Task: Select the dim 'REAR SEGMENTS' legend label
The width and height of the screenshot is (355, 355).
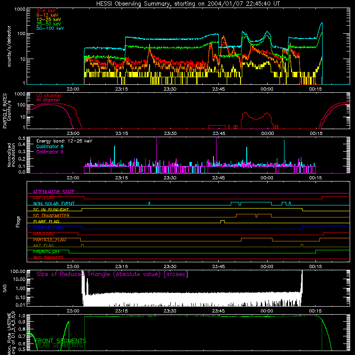Action: (x=59, y=346)
